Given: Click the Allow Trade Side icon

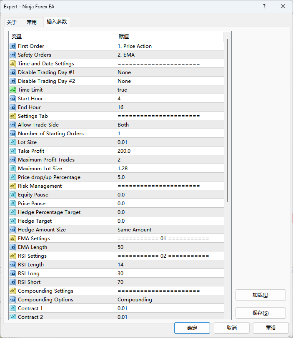Looking at the screenshot, I should [x=13, y=125].
